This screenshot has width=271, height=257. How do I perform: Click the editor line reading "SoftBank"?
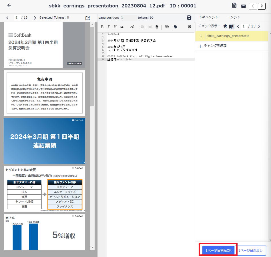coord(113,34)
